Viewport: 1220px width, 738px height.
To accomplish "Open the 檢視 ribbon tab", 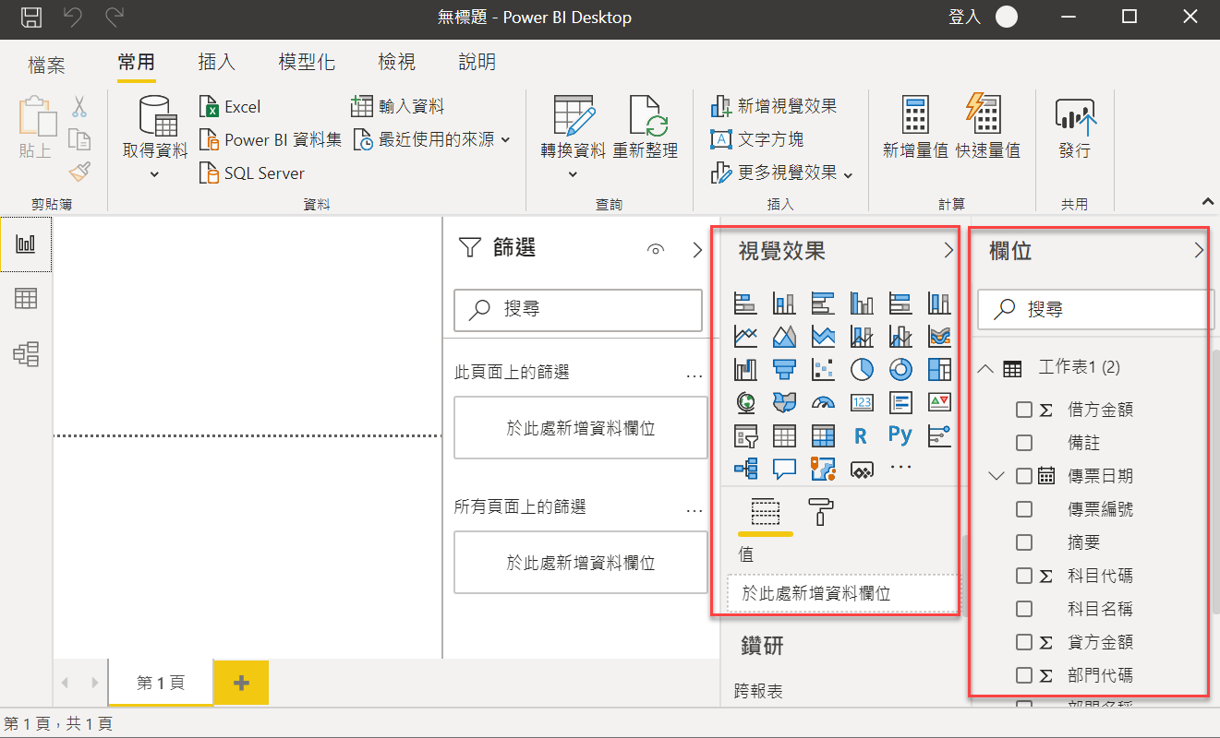I will click(x=397, y=62).
